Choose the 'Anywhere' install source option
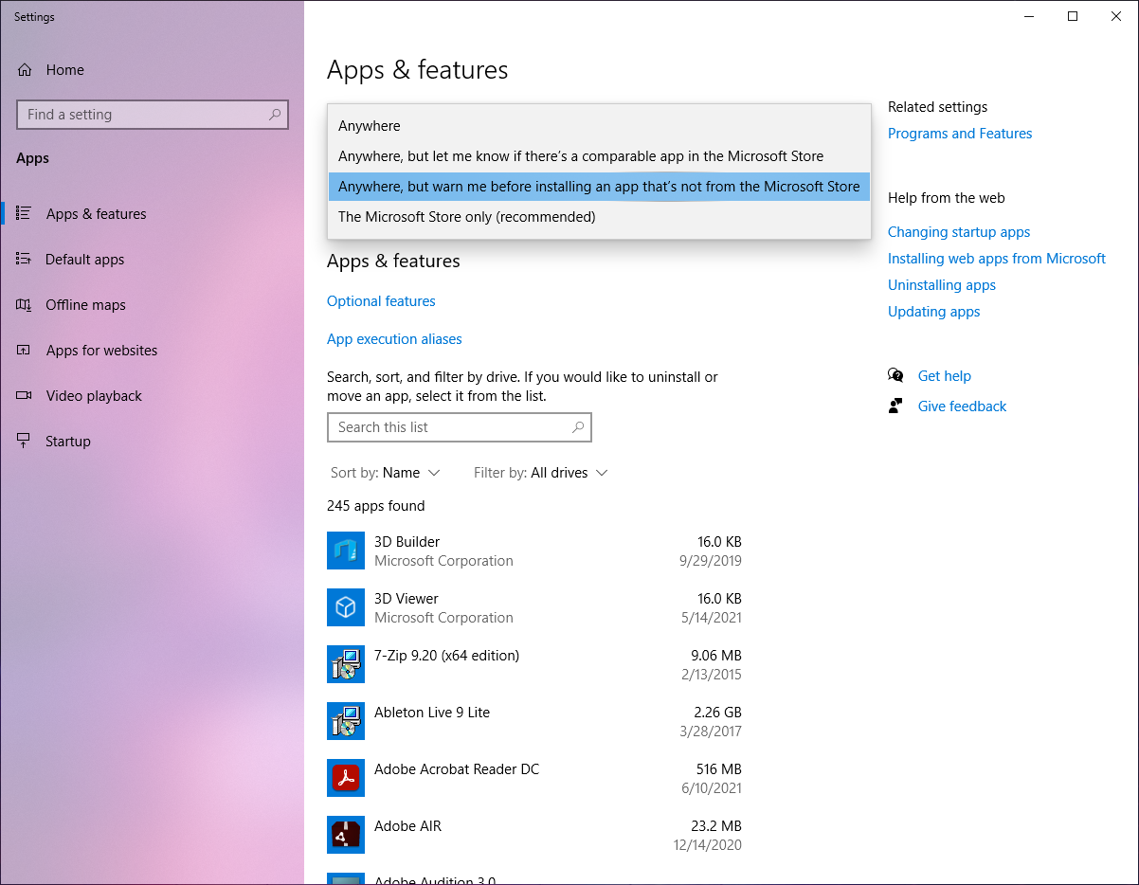This screenshot has height=885, width=1139. tap(370, 126)
